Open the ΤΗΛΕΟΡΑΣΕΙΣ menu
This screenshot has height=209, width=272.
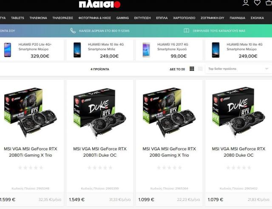coord(62,18)
